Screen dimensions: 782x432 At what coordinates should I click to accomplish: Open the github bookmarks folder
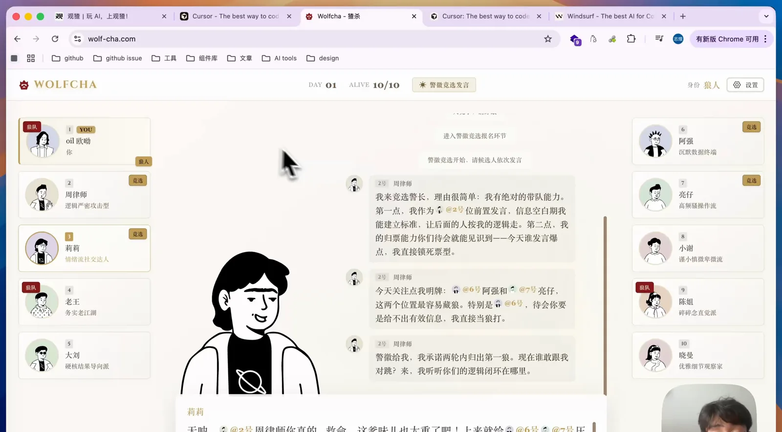[67, 58]
